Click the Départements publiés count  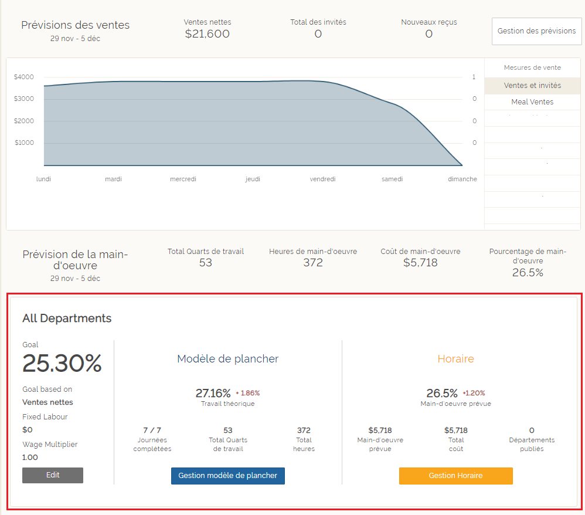point(532,431)
